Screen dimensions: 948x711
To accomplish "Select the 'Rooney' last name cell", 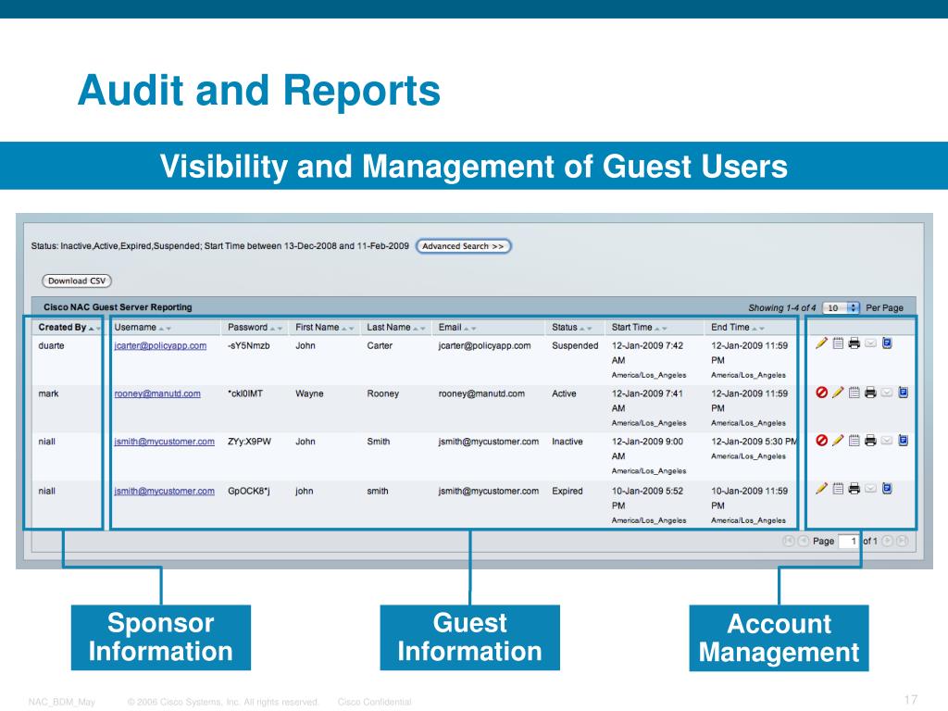I will (x=382, y=393).
